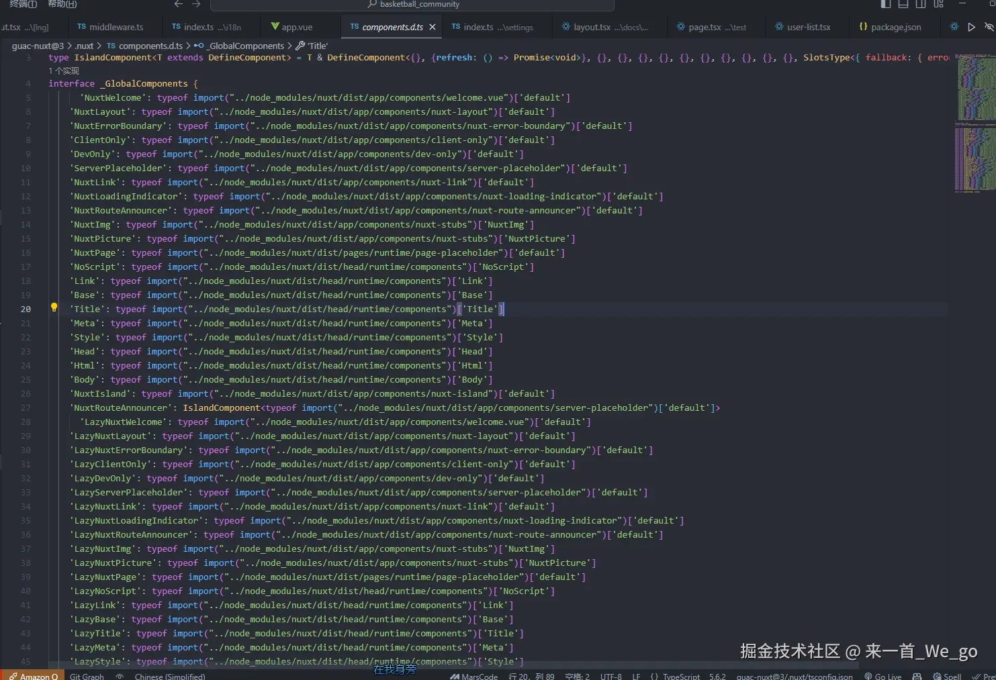Click the eye icon in the status bar
Viewport: 996px width, 680px height.
pyautogui.click(x=120, y=676)
